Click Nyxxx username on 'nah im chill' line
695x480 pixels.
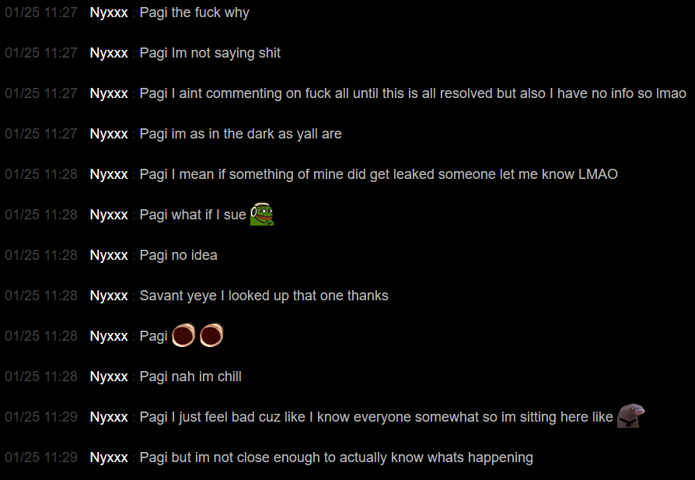109,377
